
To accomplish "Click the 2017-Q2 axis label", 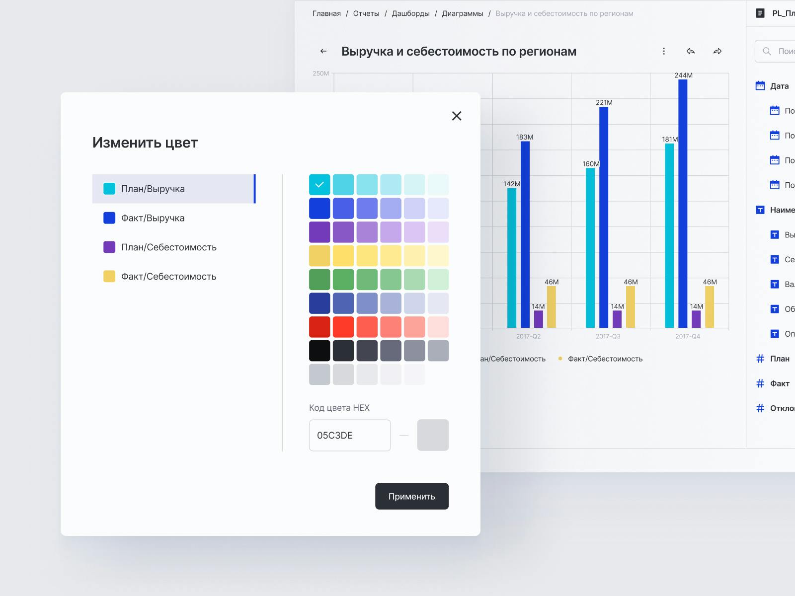I will pyautogui.click(x=528, y=336).
